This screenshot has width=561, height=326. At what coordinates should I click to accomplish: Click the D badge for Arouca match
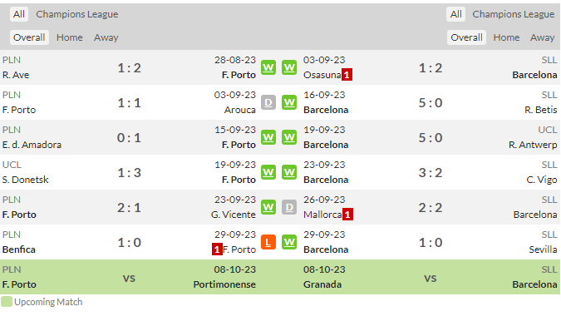pos(268,102)
